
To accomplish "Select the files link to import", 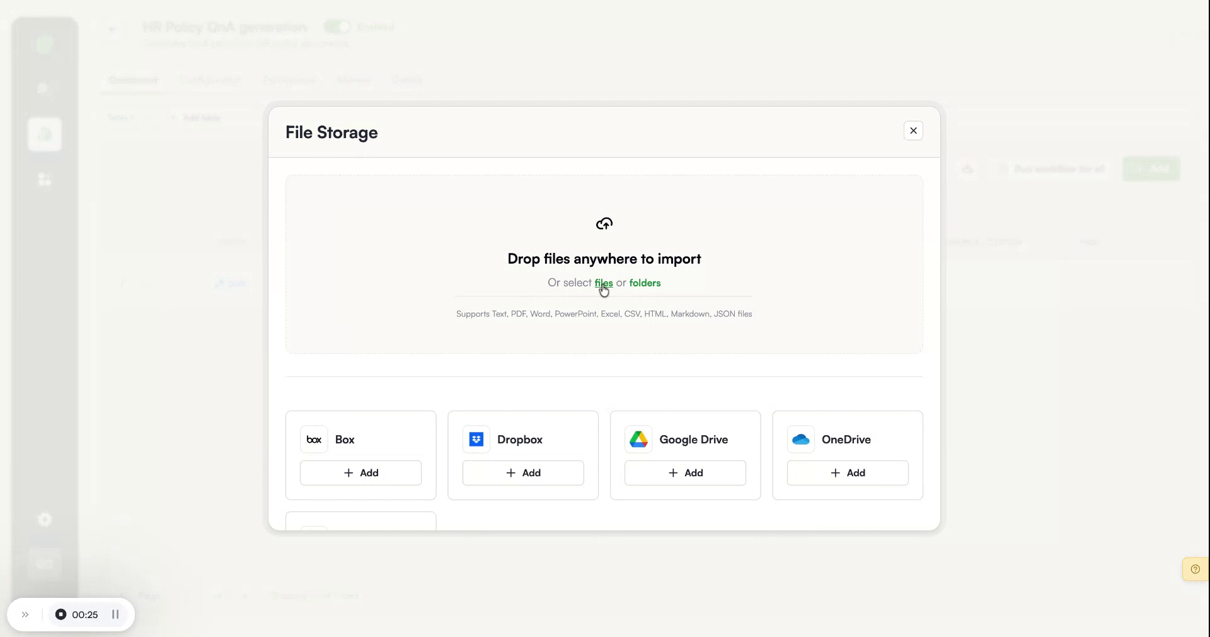I will (x=603, y=283).
